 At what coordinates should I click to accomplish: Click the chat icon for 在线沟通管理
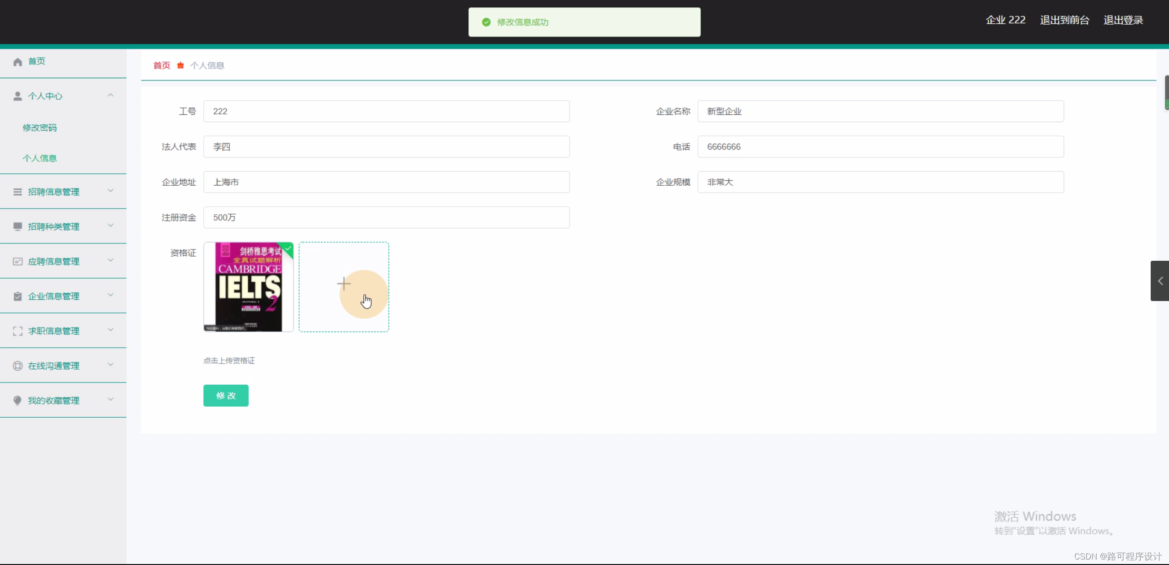[x=17, y=366]
